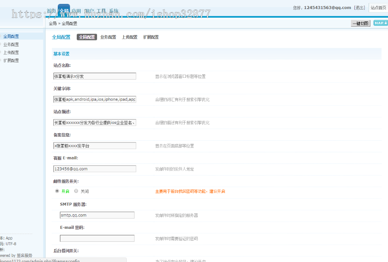Screen dimensions: 388x262
Task: Open the 用户 top navigation tab
Action: 89,11
